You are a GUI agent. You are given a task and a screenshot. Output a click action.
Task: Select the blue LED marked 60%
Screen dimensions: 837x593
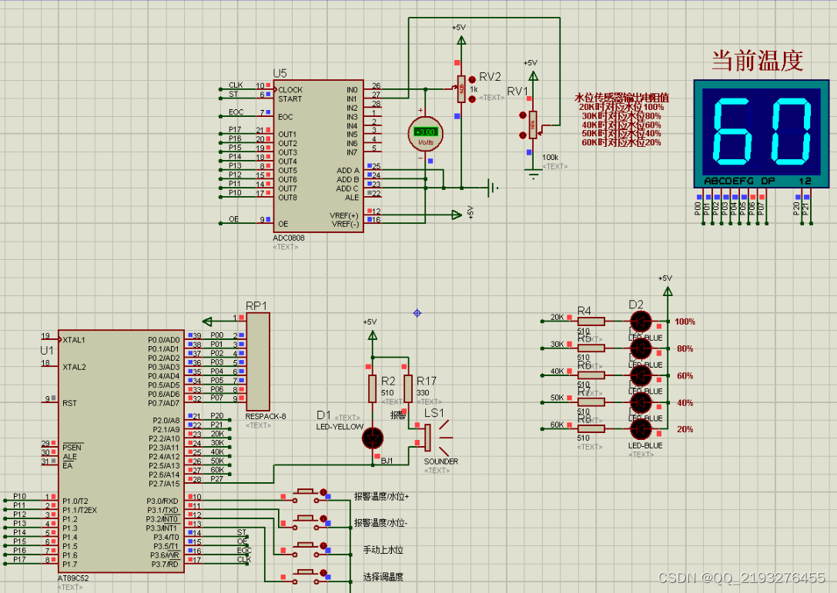[x=641, y=375]
